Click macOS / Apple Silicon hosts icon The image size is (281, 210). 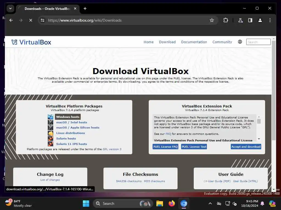point(50,128)
